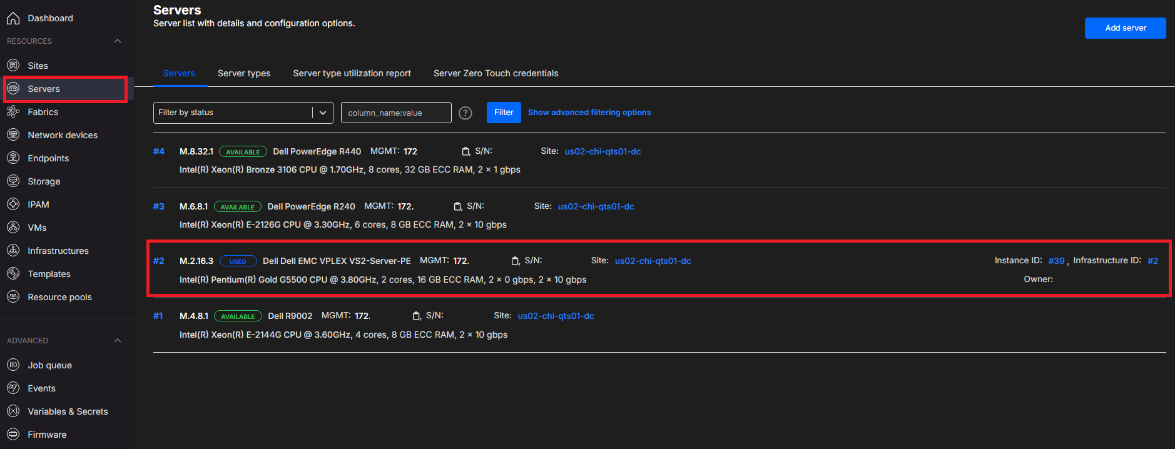Screen dimensions: 1175x449
Task: Click the Network devices sidebar icon
Action: click(x=13, y=135)
